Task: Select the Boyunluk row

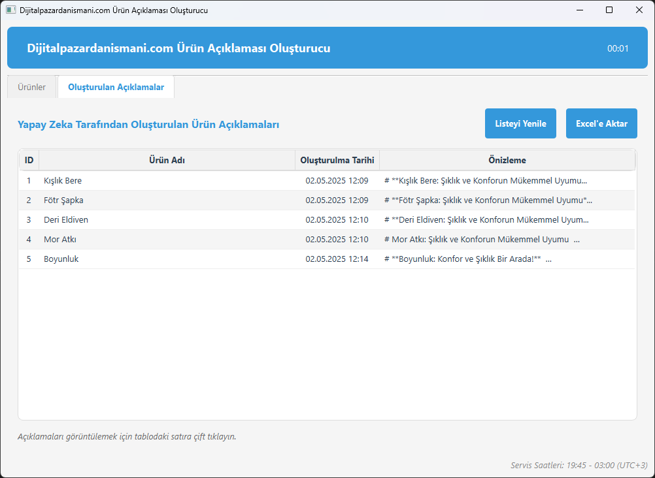Action: pyautogui.click(x=327, y=259)
